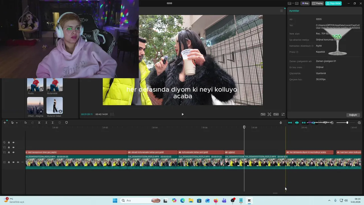Image resolution: width=364 pixels, height=205 pixels.
Task: Open File Explorer from the taskbar
Action: 191,200
